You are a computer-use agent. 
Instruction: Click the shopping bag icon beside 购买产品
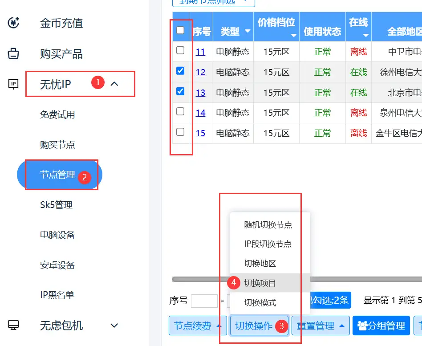[14, 54]
